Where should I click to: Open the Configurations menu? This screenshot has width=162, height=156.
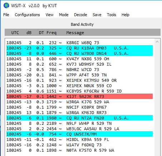pyautogui.click(x=27, y=15)
